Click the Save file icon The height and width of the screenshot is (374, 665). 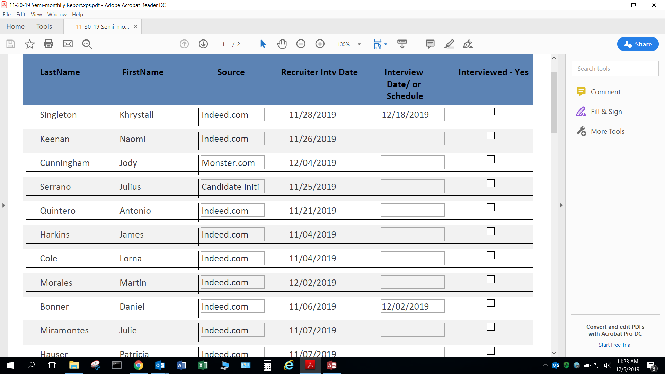11,44
